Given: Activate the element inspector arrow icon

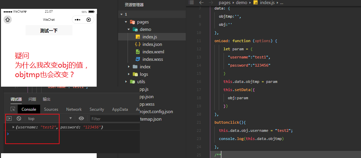Looking at the screenshot, I should (13, 109).
